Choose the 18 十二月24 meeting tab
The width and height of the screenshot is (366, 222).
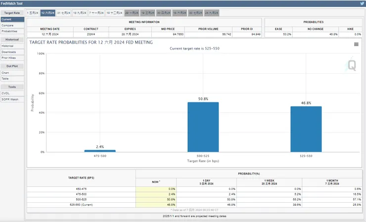pos(114,12)
